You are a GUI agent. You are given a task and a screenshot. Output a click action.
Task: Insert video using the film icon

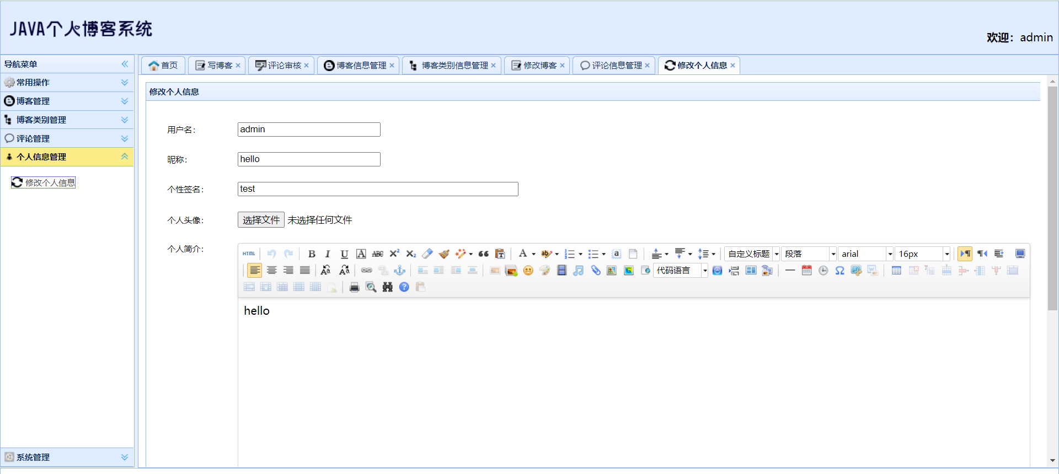point(561,270)
